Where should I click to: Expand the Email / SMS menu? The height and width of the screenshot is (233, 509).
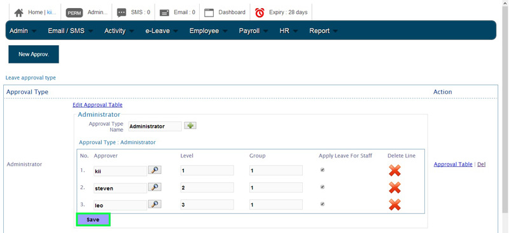click(71, 30)
